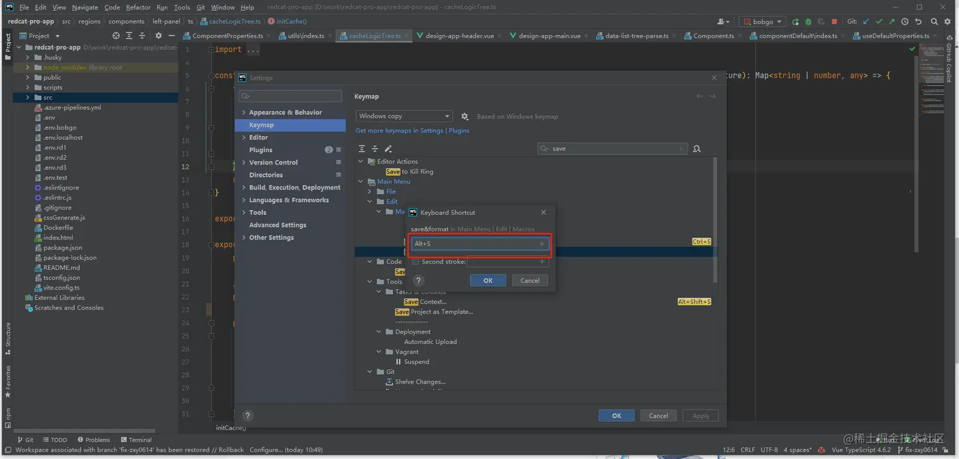
Task: Expand the File group under Main Menu
Action: (370, 191)
